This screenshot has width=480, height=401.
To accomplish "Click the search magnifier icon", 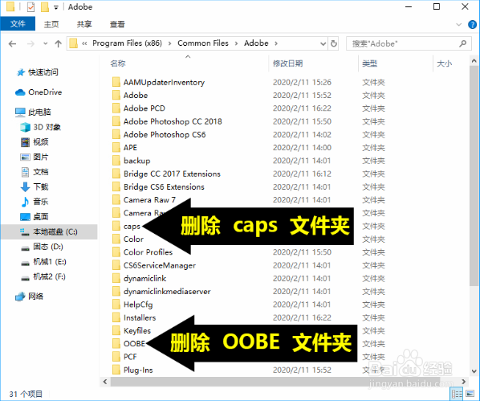I will [463, 43].
